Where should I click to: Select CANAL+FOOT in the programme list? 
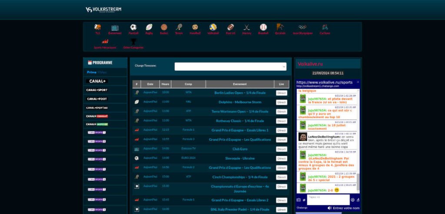coord(96,99)
